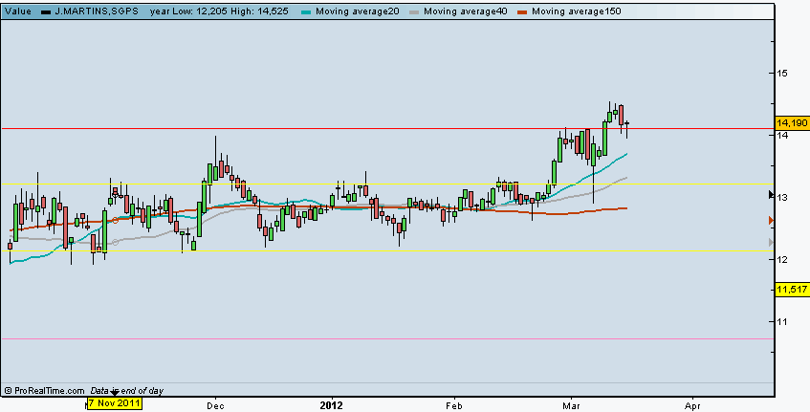Click the '12' price axis label
The image size is (810, 412).
coord(782,259)
